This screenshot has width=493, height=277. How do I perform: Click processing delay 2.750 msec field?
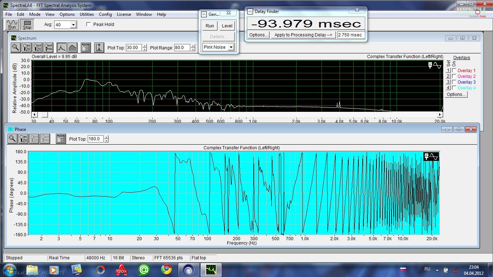[x=351, y=35]
